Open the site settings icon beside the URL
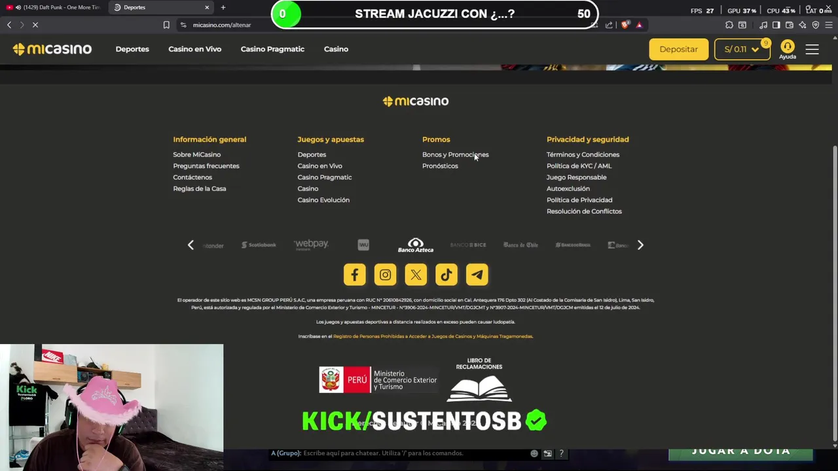838x471 pixels. click(x=183, y=25)
